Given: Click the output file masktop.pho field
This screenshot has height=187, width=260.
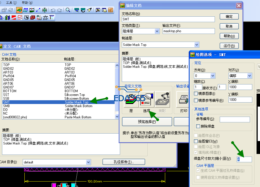Looking at the screenshot, I should (x=189, y=31).
